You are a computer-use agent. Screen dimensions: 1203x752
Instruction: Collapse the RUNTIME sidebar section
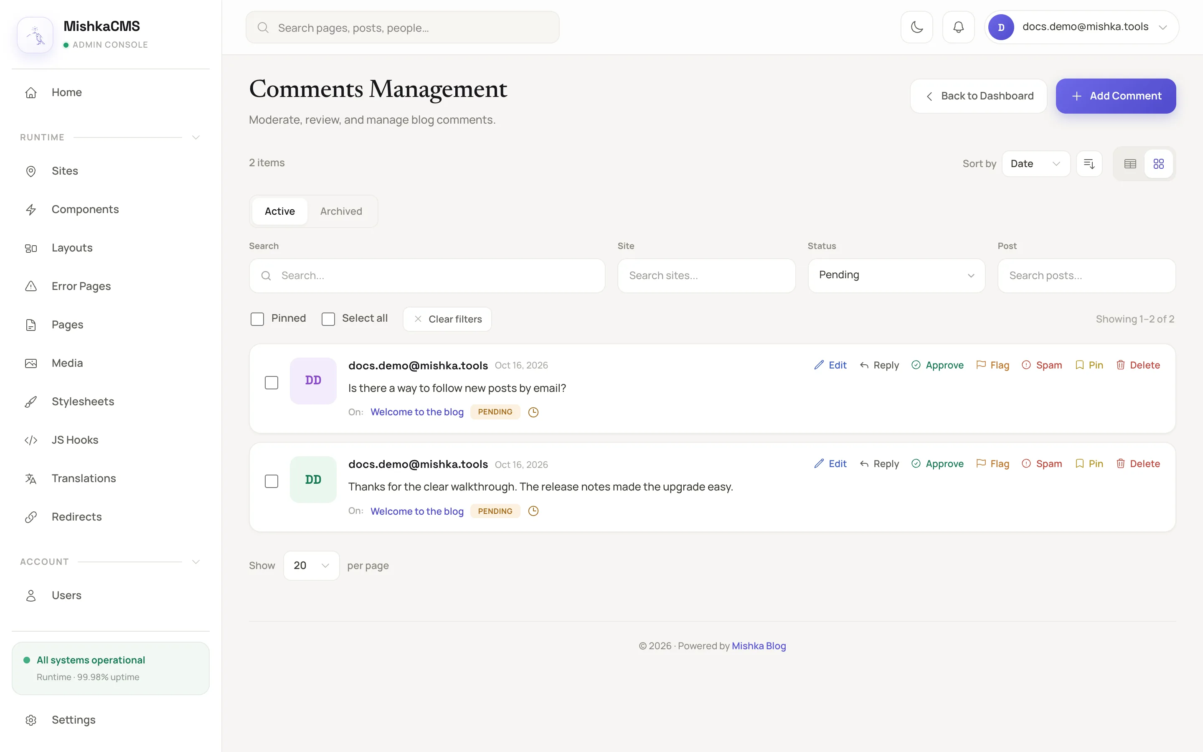(x=196, y=137)
